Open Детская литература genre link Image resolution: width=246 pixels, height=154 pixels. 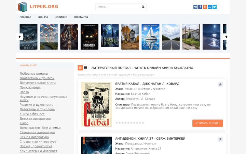35,118
